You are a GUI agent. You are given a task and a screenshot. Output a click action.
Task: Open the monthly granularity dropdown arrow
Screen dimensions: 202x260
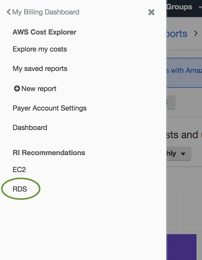[183, 154]
